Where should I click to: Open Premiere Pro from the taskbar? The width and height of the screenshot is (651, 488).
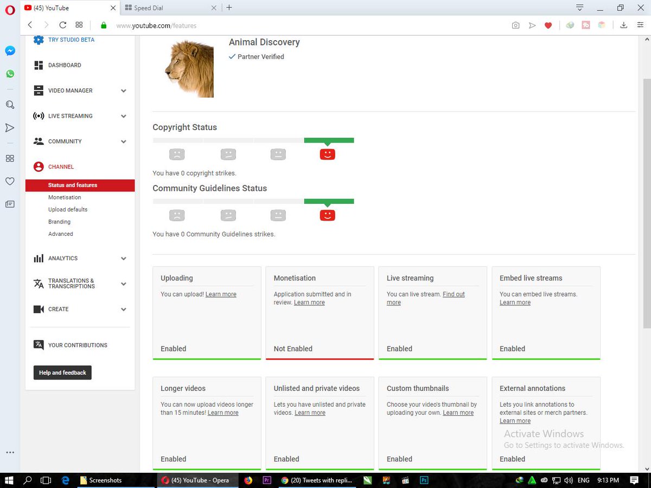coord(266,480)
